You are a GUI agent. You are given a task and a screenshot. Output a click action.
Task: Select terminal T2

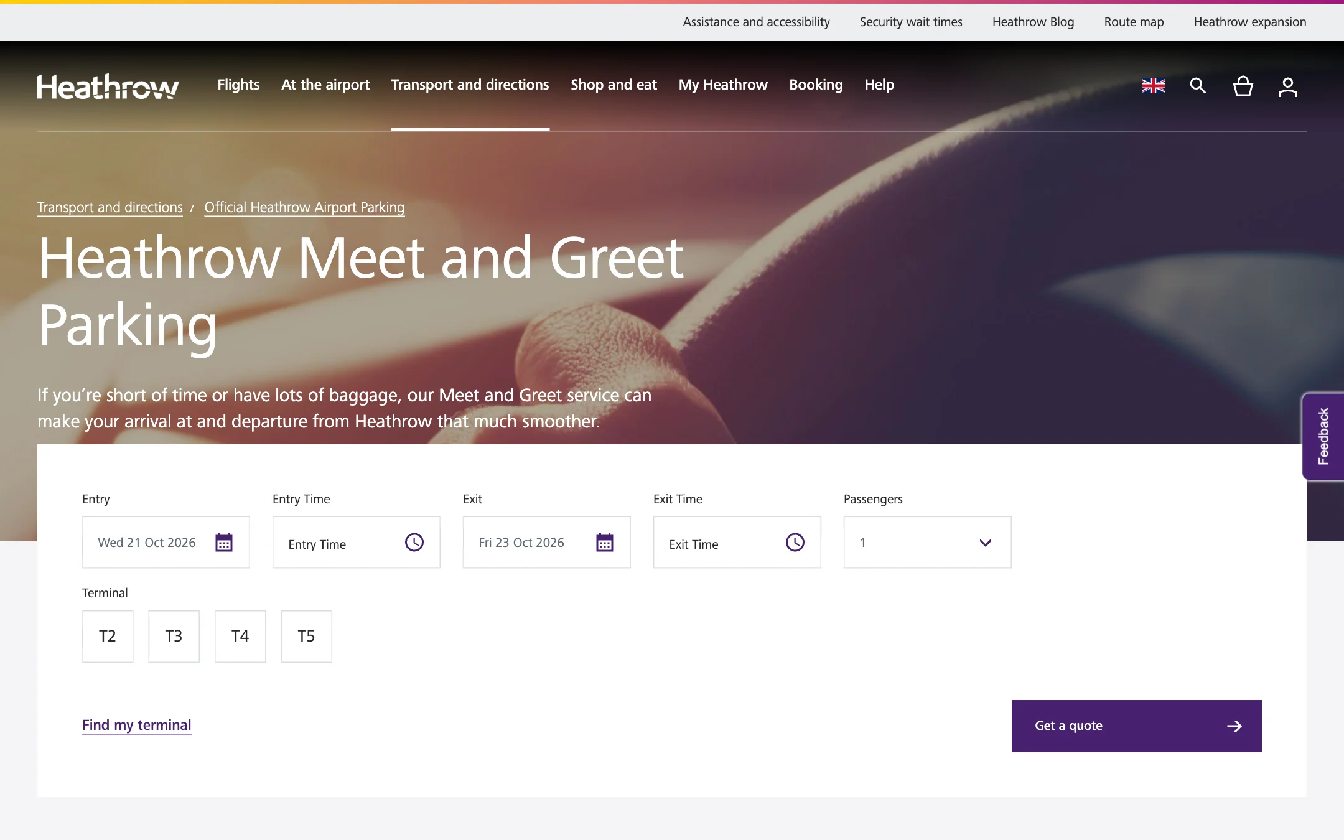click(x=108, y=637)
